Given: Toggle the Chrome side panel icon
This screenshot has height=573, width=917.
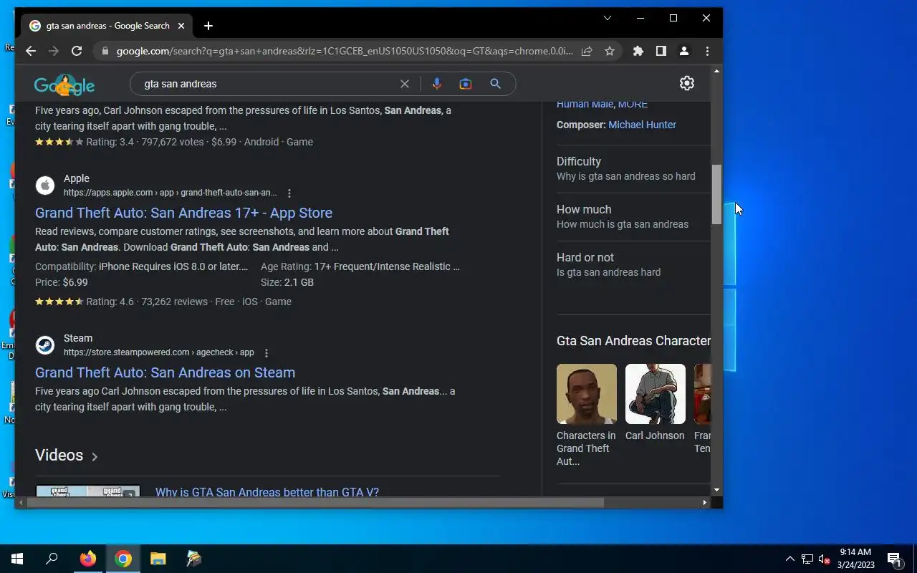Looking at the screenshot, I should coord(661,51).
